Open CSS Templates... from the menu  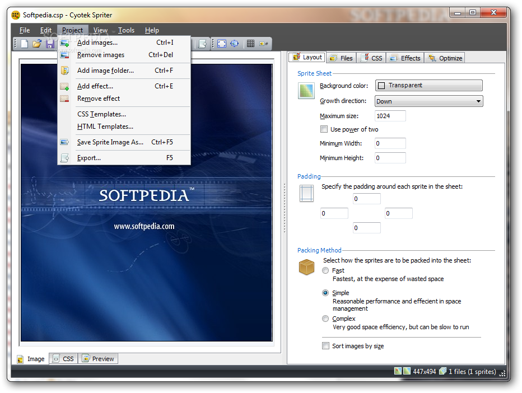pyautogui.click(x=124, y=114)
